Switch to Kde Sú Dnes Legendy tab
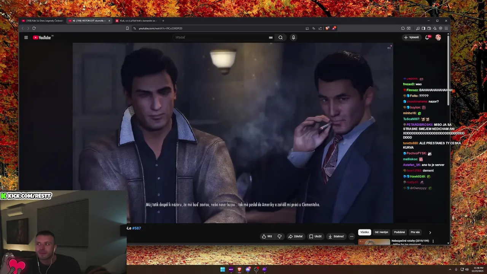 [x=43, y=21]
